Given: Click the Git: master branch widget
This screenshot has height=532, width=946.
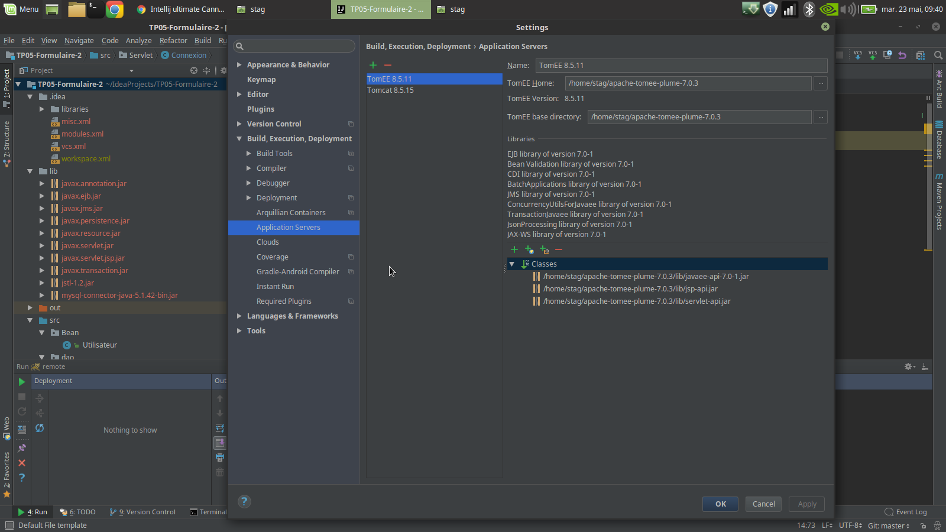Looking at the screenshot, I should [x=889, y=525].
